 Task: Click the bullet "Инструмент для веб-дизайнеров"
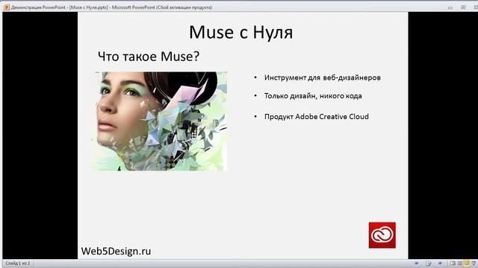(322, 77)
